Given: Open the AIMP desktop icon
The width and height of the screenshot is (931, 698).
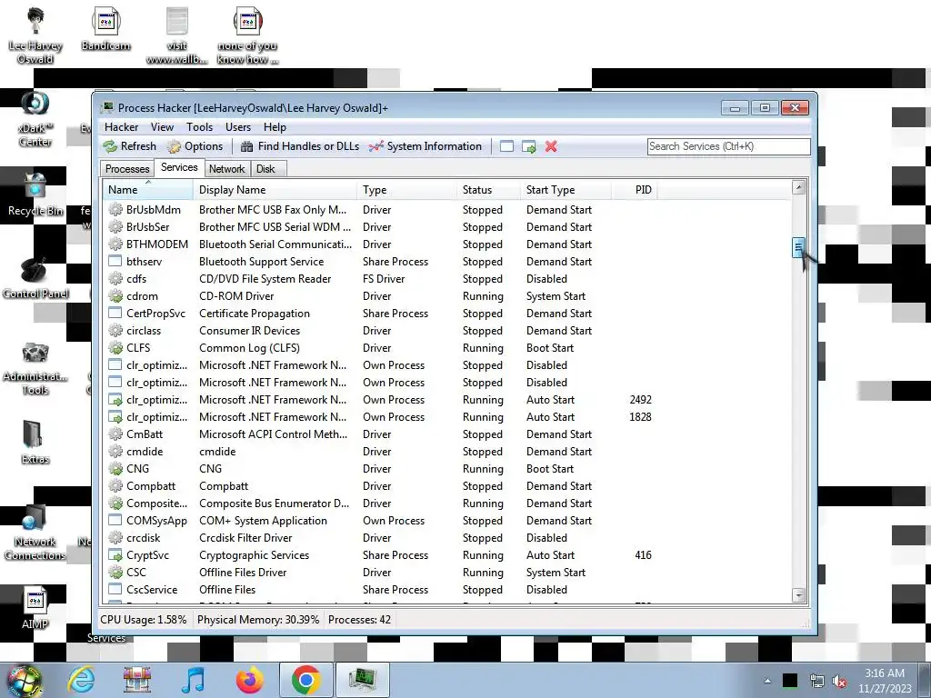Looking at the screenshot, I should [x=35, y=609].
